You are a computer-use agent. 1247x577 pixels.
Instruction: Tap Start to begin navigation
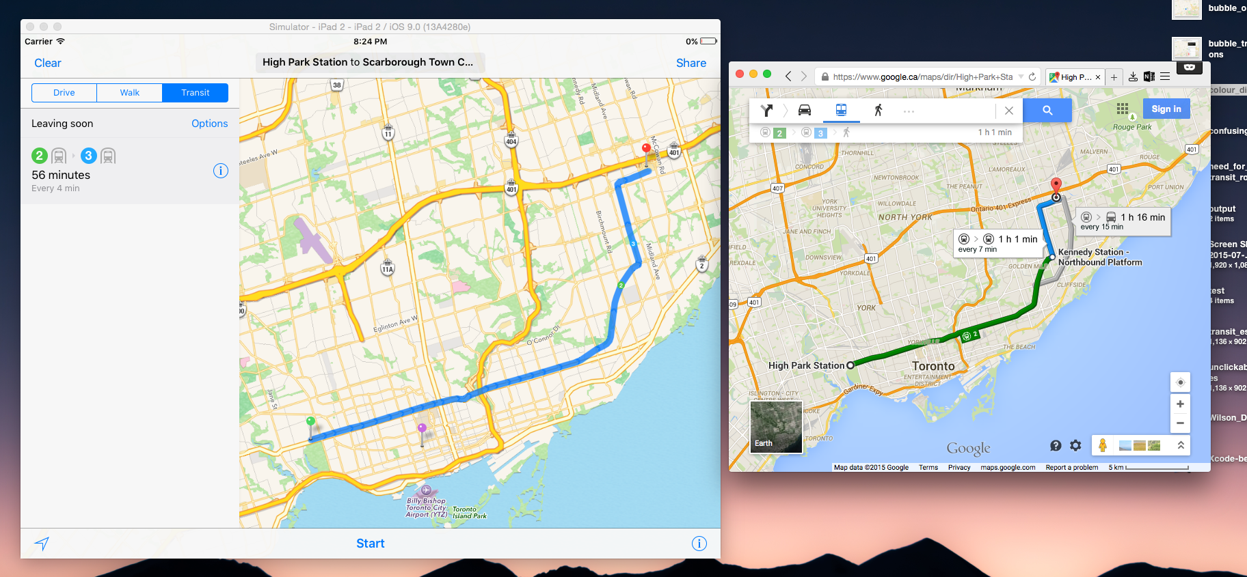[371, 544]
